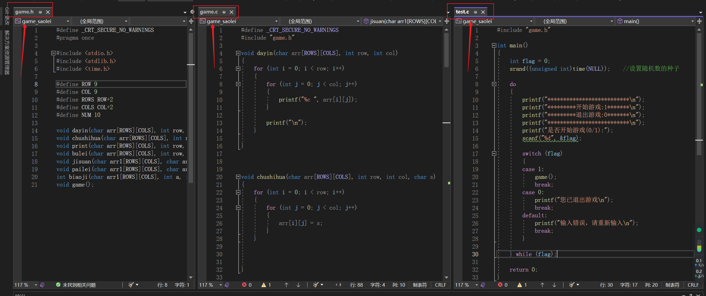The width and height of the screenshot is (706, 296).
Task: Click CRLF line ending in game.c status bar
Action: point(441,285)
